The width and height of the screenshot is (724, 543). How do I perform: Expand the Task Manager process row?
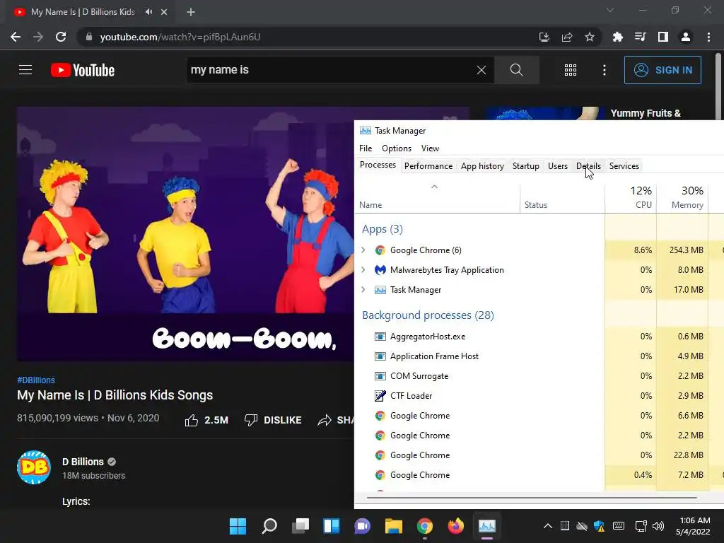[363, 289]
